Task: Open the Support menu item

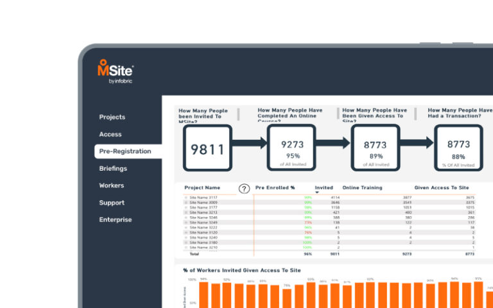Action: click(x=112, y=203)
